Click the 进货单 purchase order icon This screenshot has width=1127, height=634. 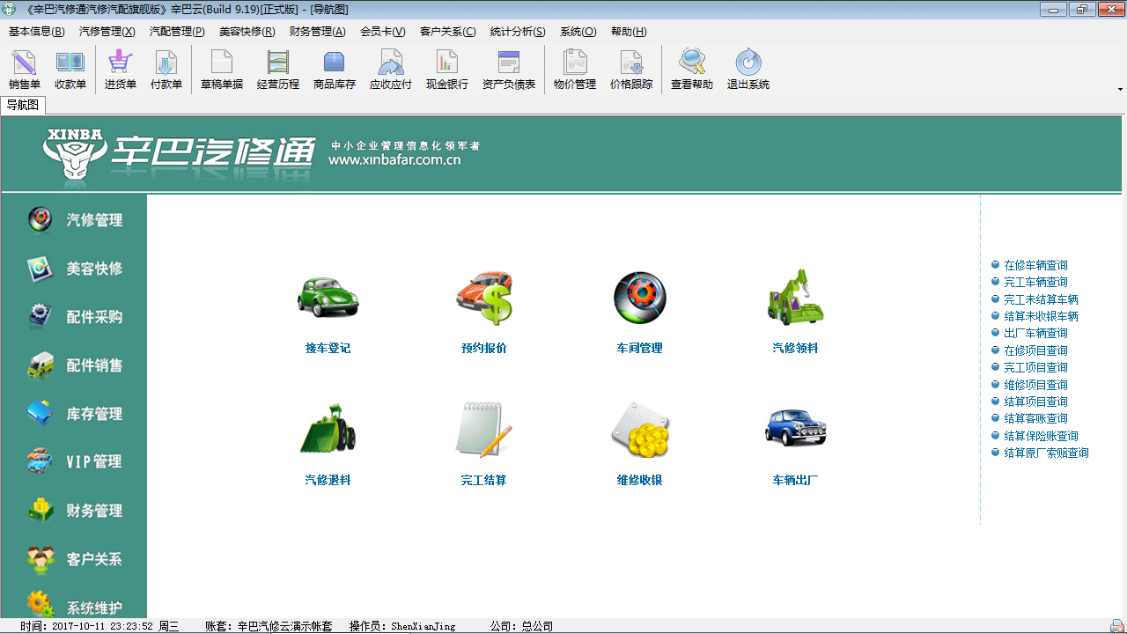121,70
